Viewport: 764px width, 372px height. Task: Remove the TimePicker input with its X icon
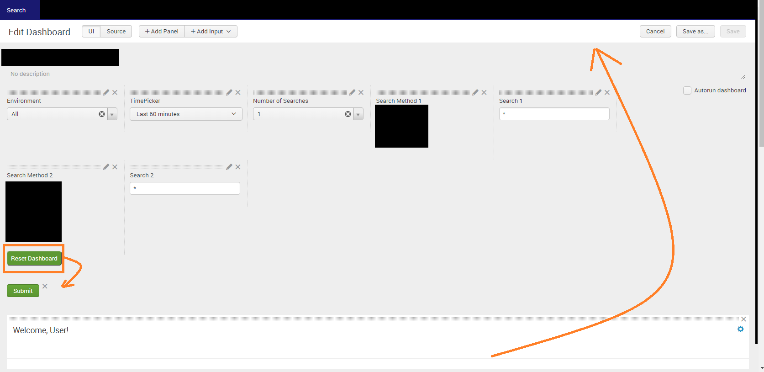pos(238,92)
